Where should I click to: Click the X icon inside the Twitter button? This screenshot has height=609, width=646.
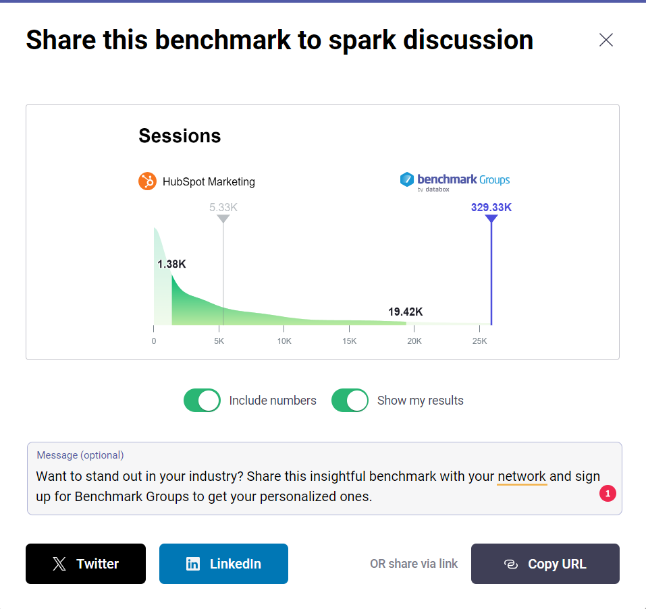pyautogui.click(x=59, y=564)
